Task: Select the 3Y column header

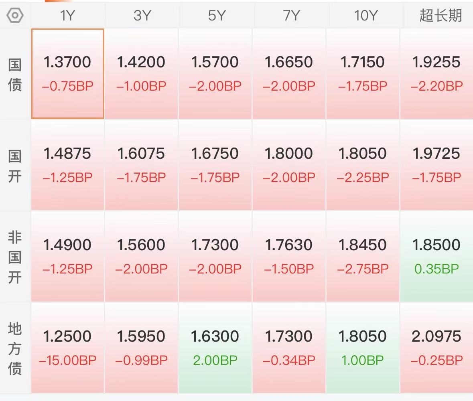Action: click(x=142, y=15)
